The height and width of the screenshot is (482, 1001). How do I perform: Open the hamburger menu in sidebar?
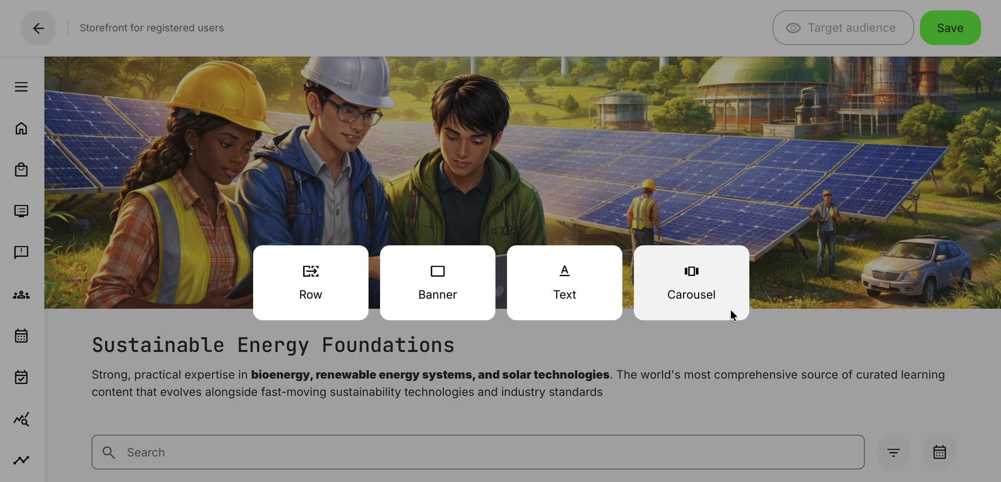(21, 86)
